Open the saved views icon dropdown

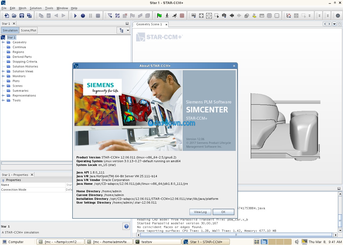tap(194, 16)
